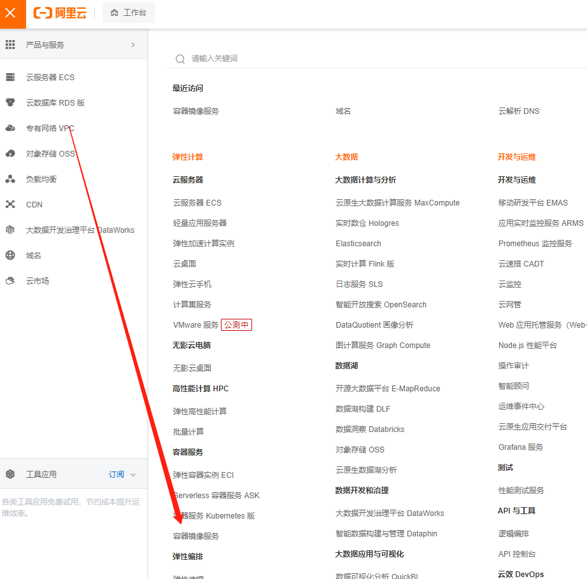Viewport: 587px width, 579px height.
Task: Open 弹性容器实例 ECI link
Action: coord(203,475)
